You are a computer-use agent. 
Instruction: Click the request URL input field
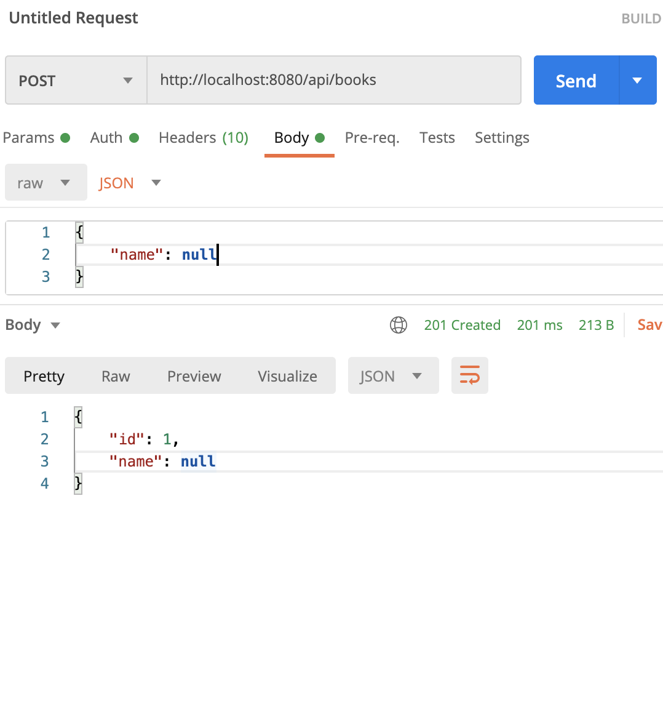pyautogui.click(x=334, y=80)
